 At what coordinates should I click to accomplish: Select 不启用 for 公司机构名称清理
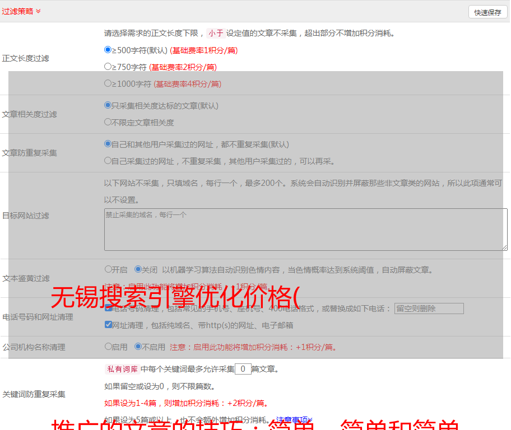[x=138, y=347]
